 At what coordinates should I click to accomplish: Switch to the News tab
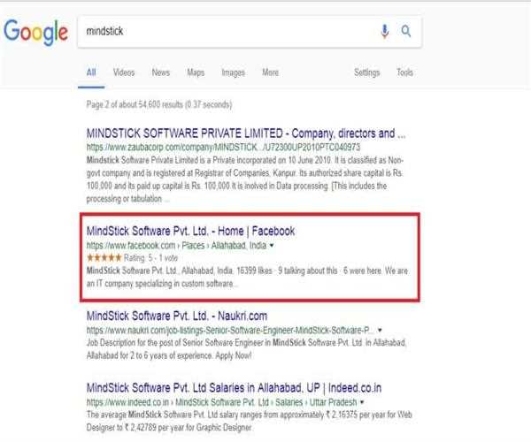point(160,72)
